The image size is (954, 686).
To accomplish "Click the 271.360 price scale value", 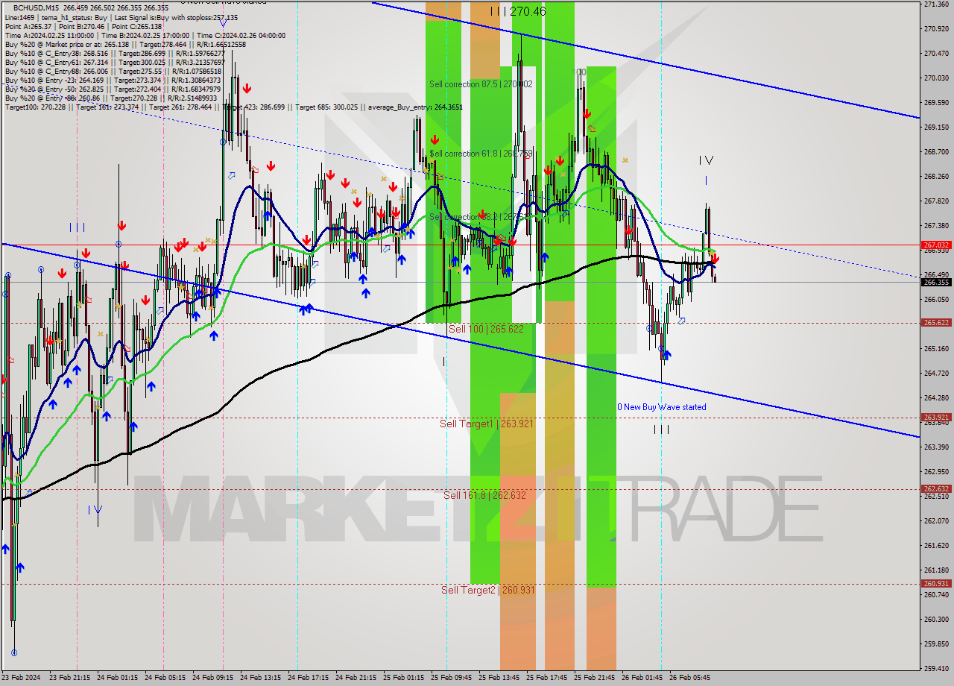I will coord(936,4).
